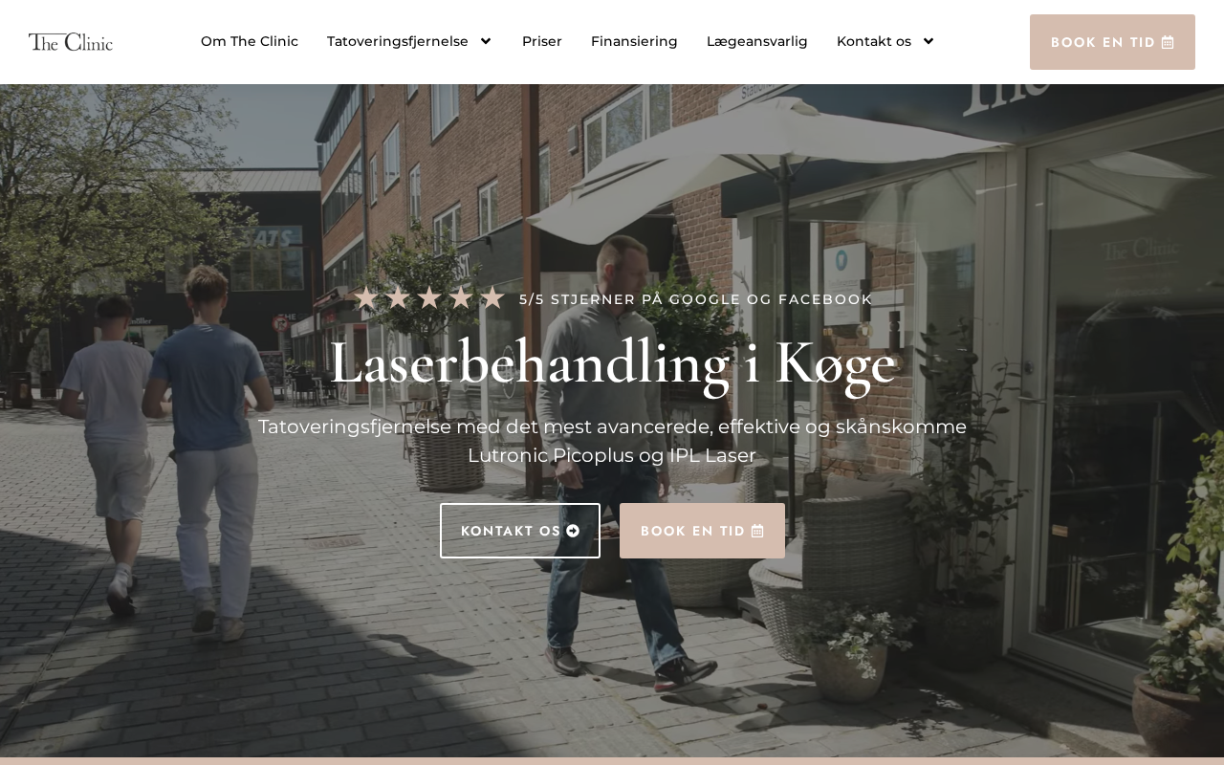The height and width of the screenshot is (765, 1224).
Task: Click header Book en tid button
Action: coord(1112,42)
